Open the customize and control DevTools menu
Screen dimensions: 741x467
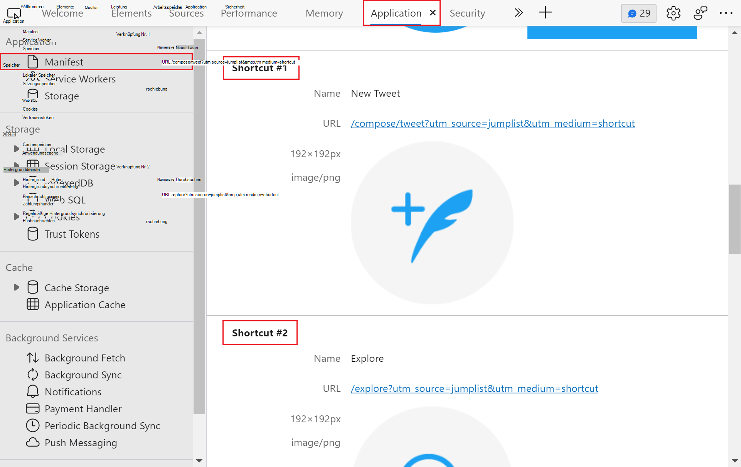point(726,13)
